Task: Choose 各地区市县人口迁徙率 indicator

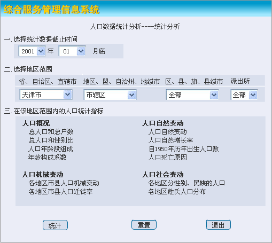Action: pos(60,192)
